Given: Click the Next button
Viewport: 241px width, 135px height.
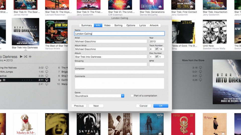Looking at the screenshot, I should click(x=96, y=106).
